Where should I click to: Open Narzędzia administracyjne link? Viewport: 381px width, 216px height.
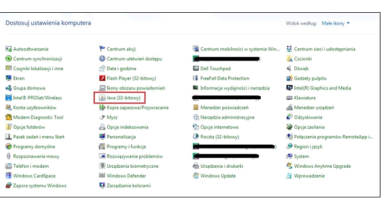click(228, 117)
